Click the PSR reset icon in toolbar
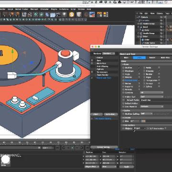The width and height of the screenshot is (172, 172). [100, 14]
